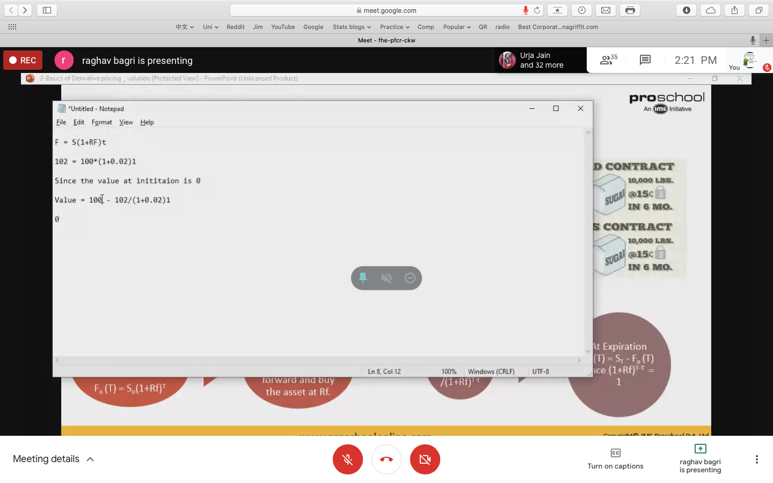Click the red microphone indicator in address bar
773x483 pixels.
(x=526, y=10)
